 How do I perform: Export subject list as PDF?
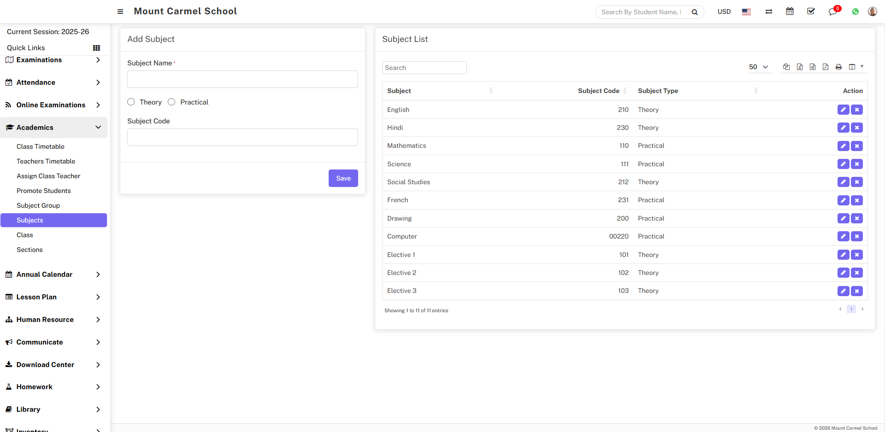(826, 67)
